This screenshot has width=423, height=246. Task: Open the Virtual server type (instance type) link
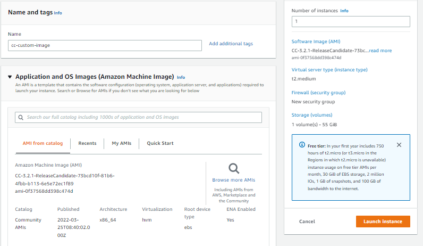click(329, 70)
